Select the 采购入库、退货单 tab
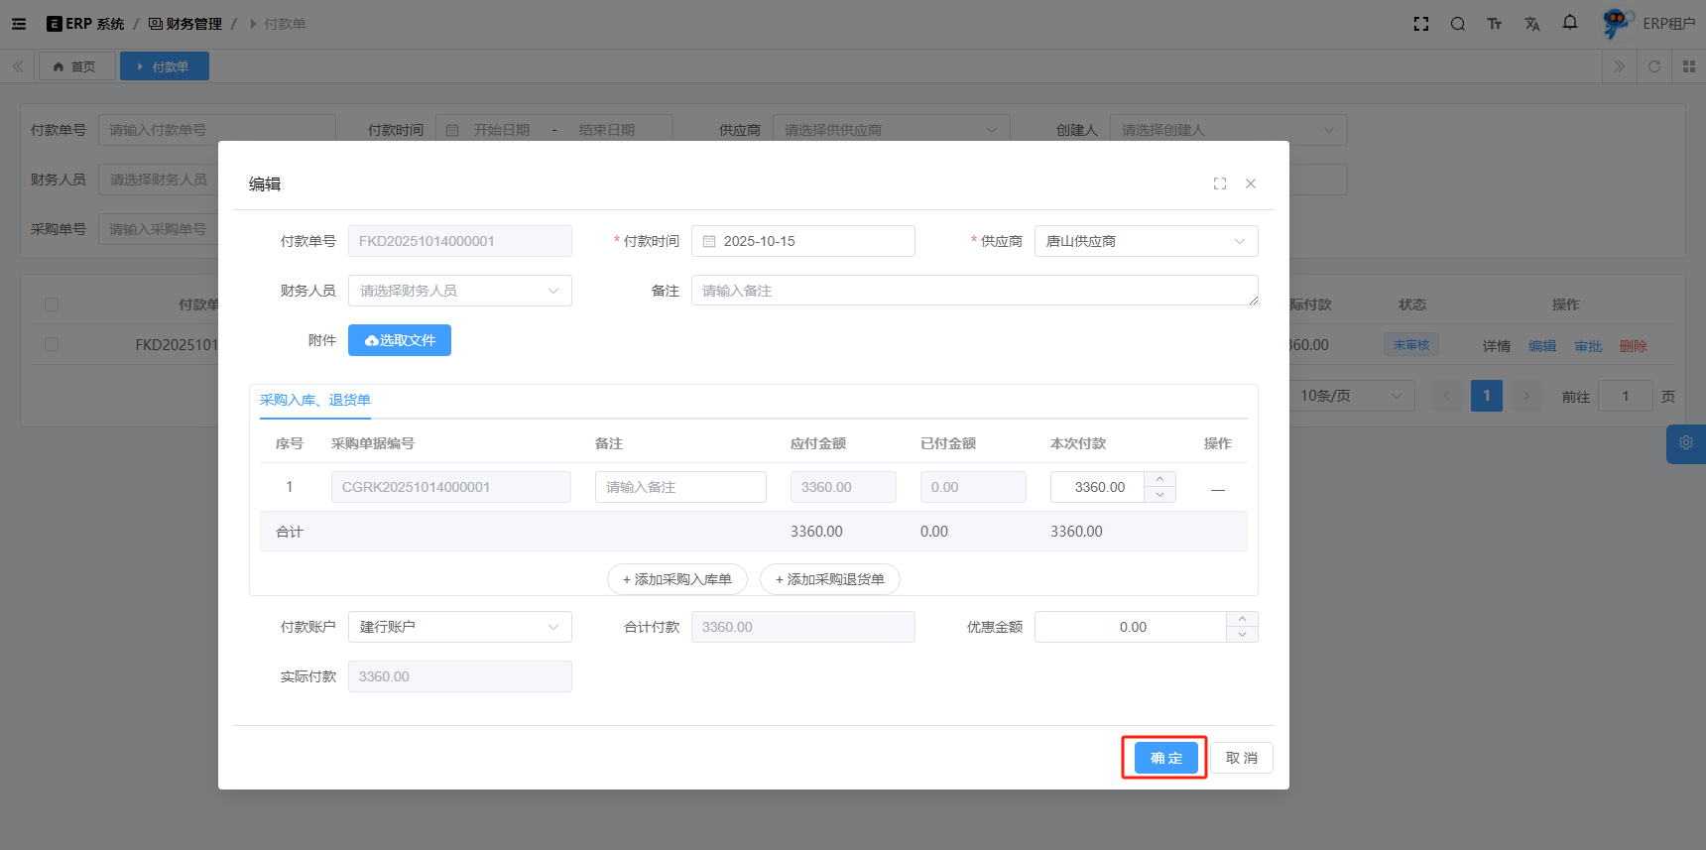 tap(314, 400)
